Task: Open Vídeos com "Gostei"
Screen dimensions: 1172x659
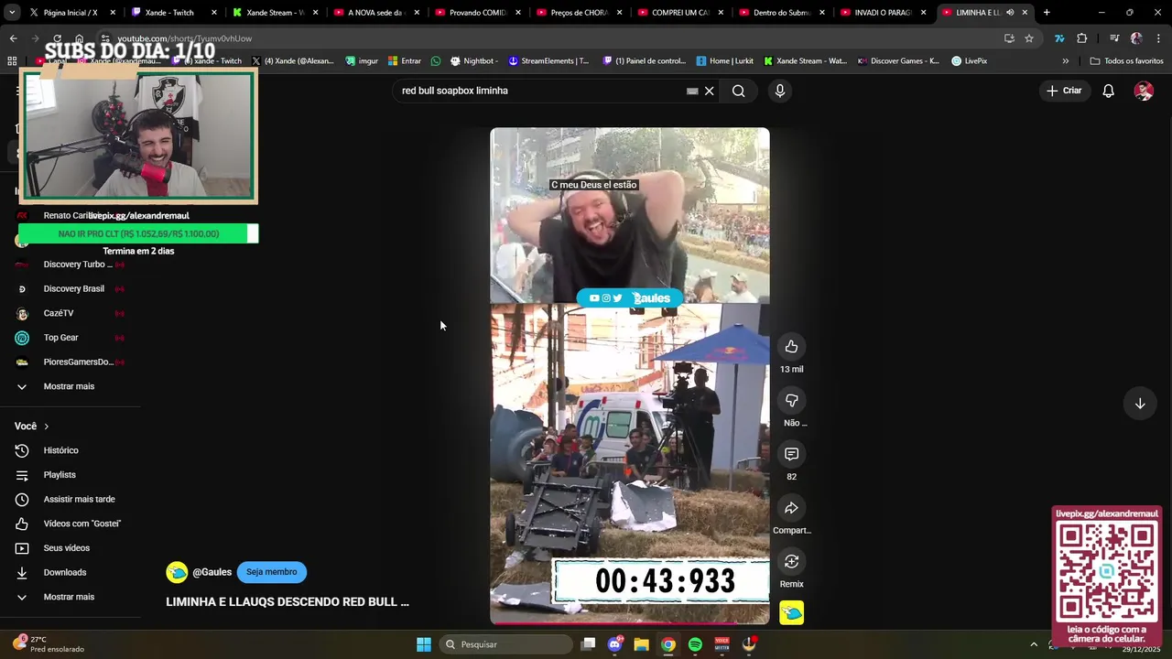Action: click(81, 524)
